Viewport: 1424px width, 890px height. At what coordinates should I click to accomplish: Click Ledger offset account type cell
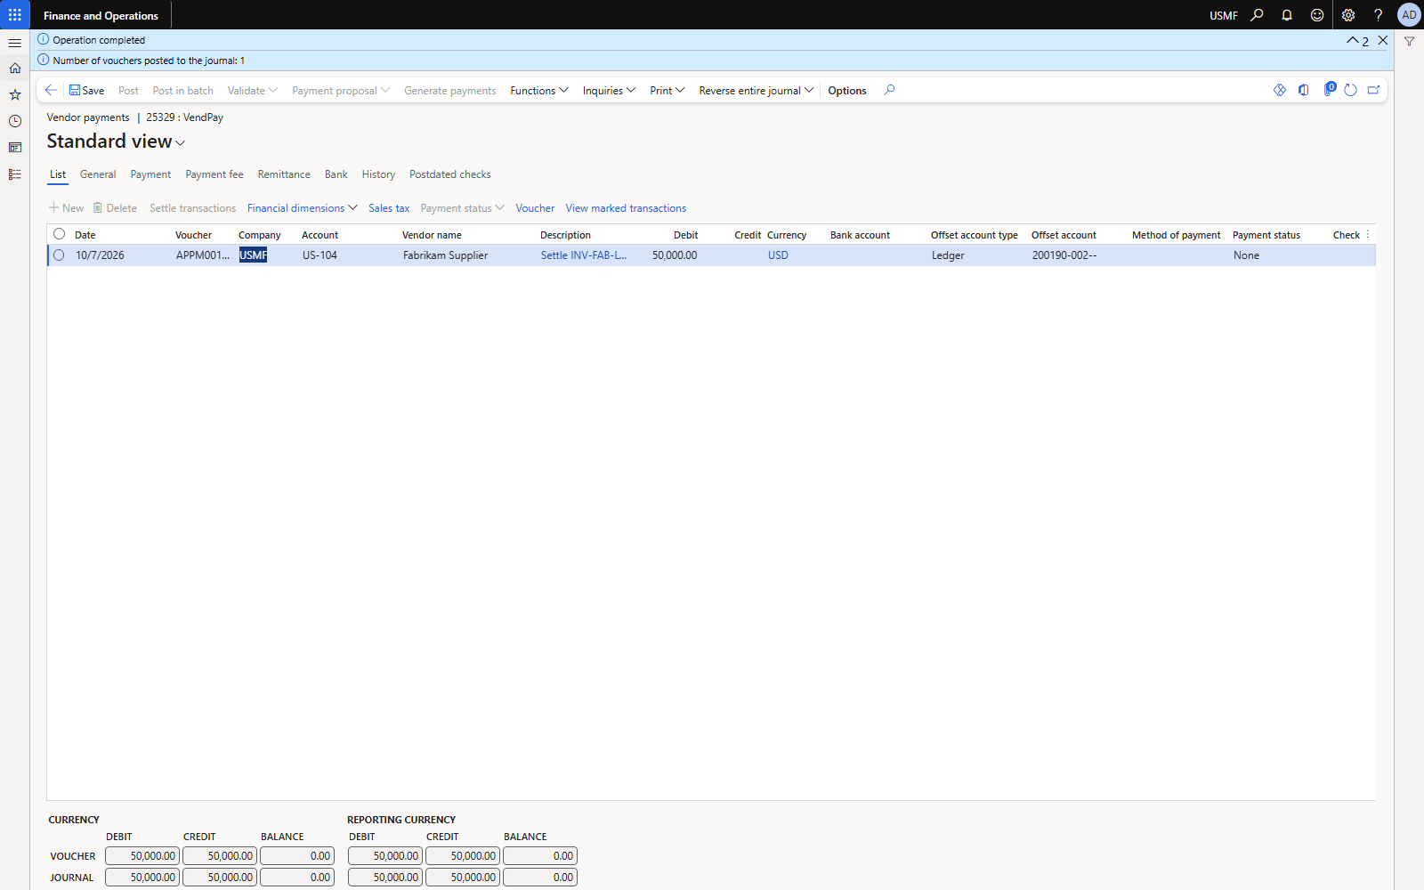tap(948, 255)
